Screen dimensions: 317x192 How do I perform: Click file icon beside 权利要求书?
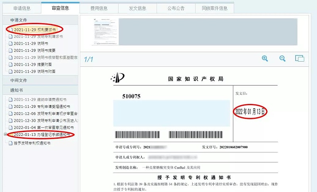(x=11, y=30)
